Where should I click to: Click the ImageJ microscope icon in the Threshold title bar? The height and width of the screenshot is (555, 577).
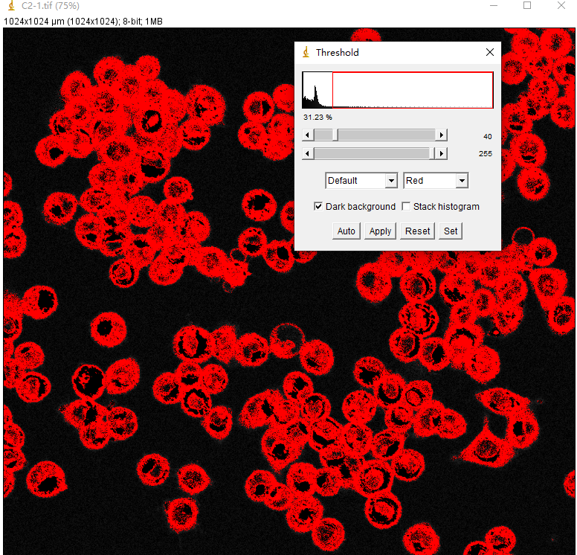(306, 52)
